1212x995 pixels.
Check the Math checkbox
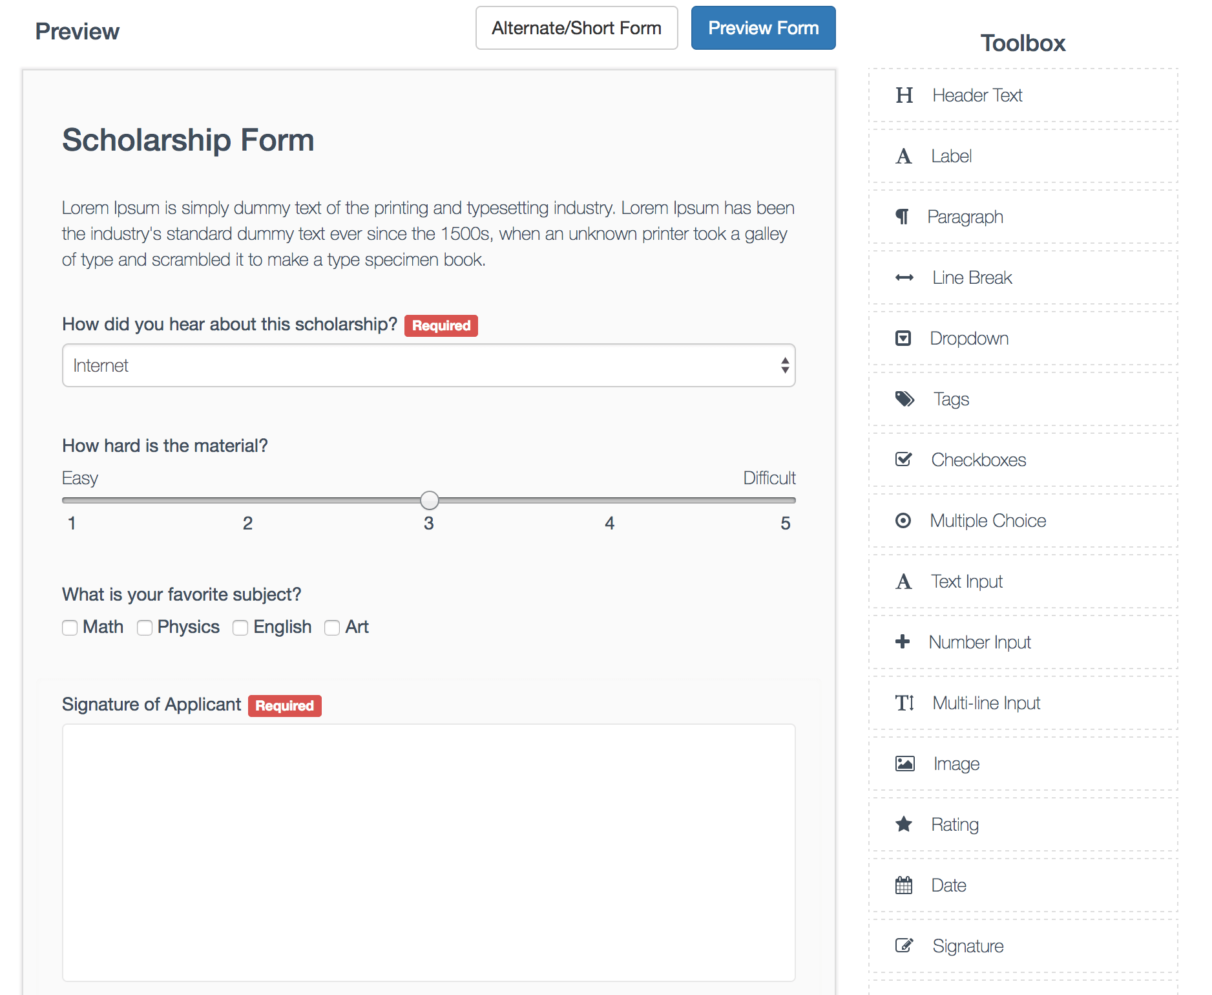[x=70, y=627]
